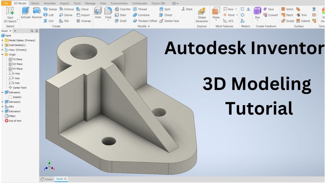
Task: Expand the Rib1 feature
Action: [2, 107]
